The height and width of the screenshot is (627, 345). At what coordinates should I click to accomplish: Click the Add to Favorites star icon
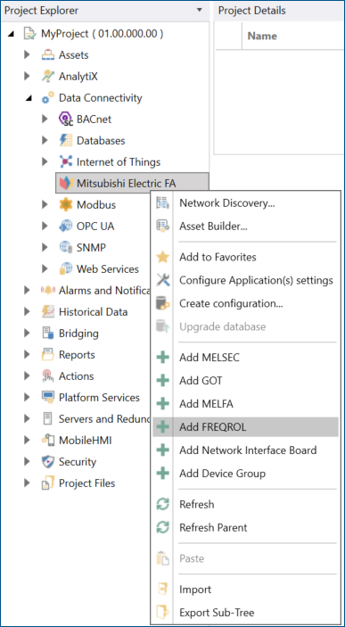[x=163, y=257]
